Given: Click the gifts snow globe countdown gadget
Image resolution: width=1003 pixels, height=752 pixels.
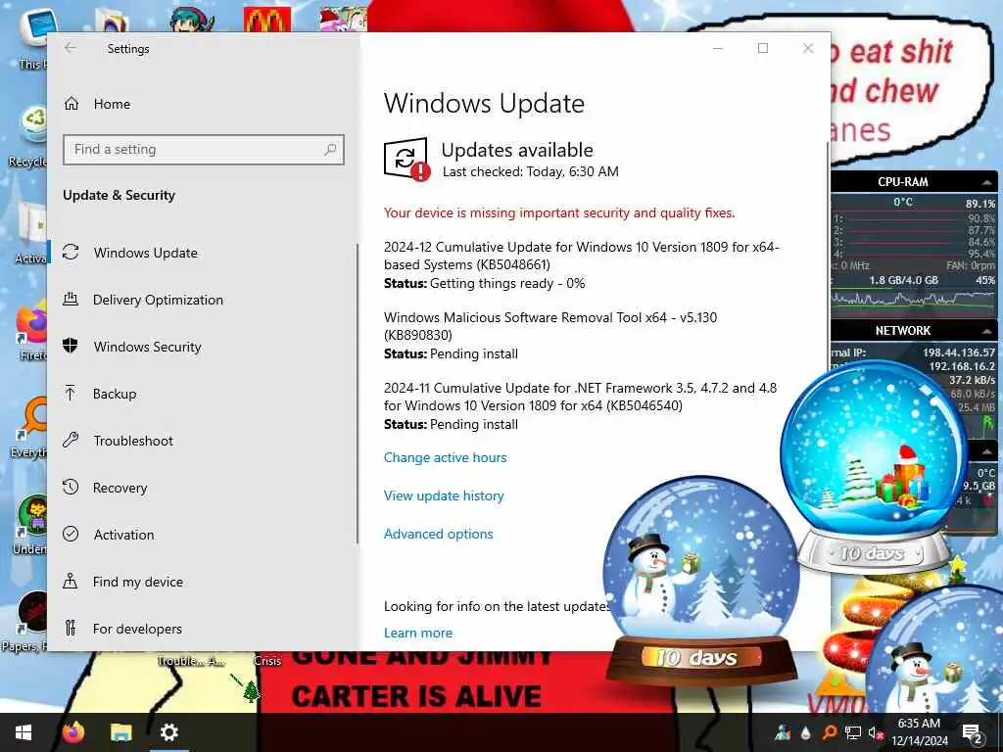Looking at the screenshot, I should (x=874, y=467).
